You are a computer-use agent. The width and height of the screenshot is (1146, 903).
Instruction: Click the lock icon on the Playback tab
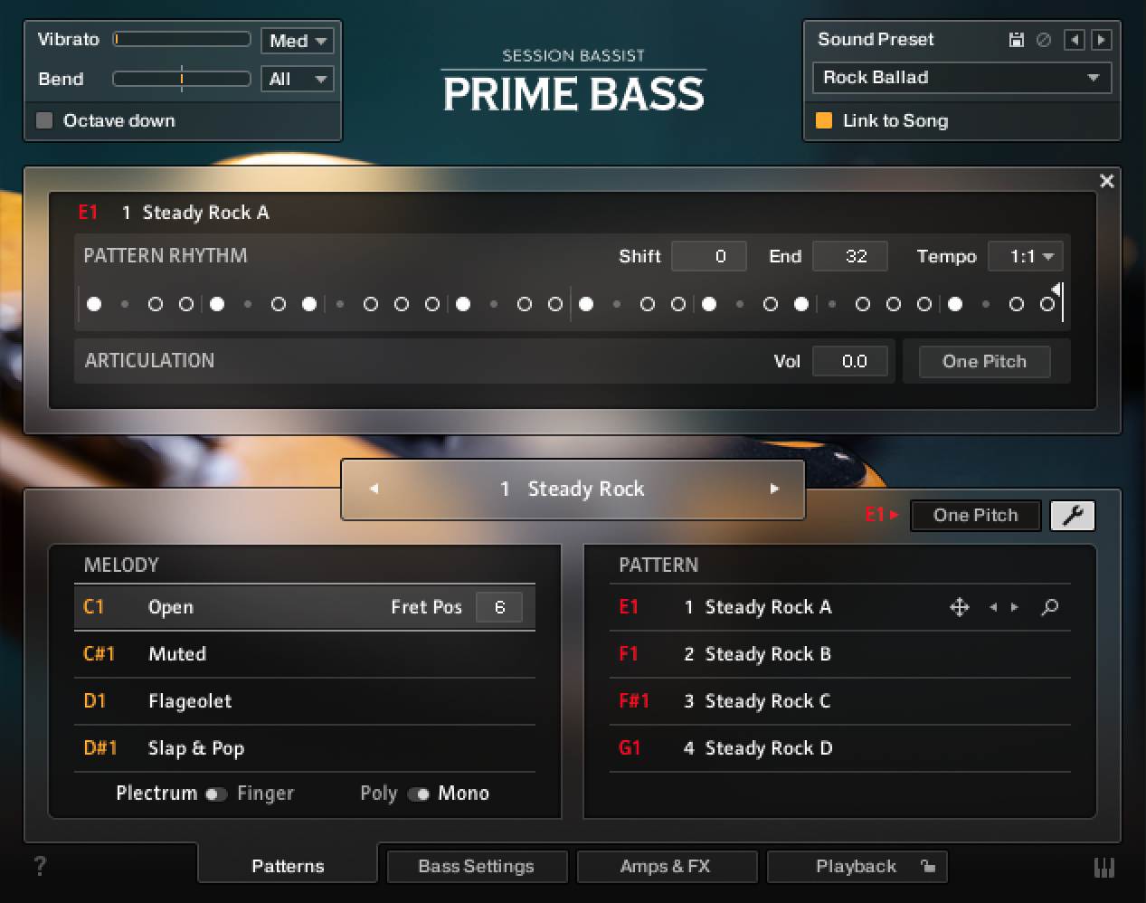point(929,866)
